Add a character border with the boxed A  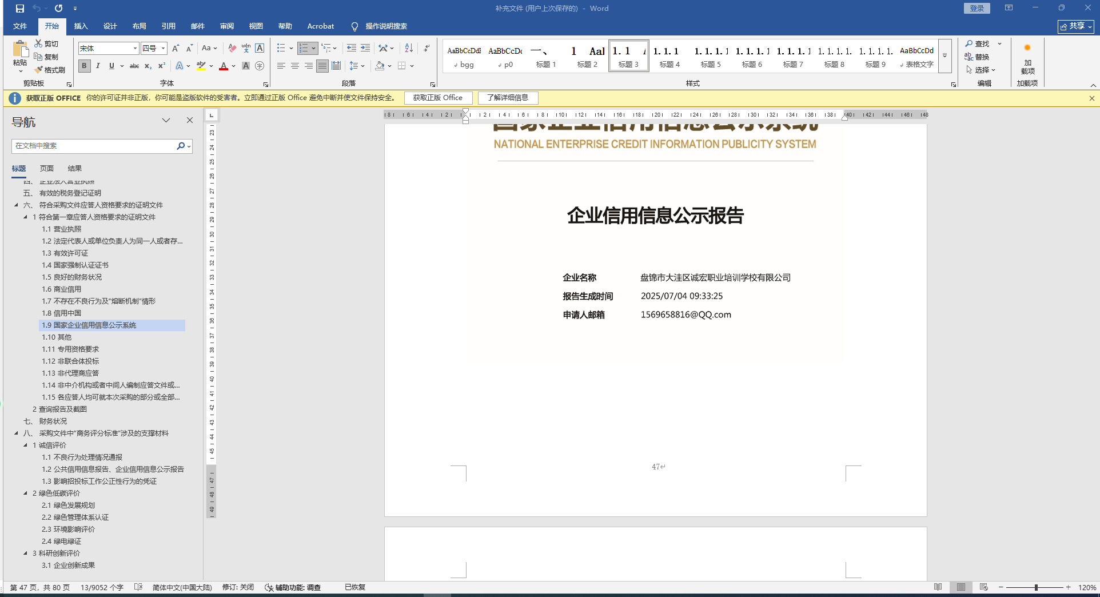260,49
